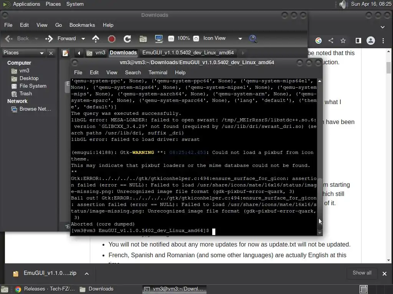The image size is (393, 294).
Task: Expand the Places pane dropdown
Action: 41,53
